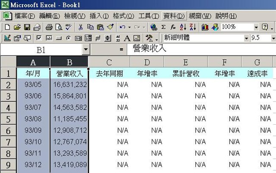Image resolution: width=276 pixels, height=173 pixels.
Task: Send workbook by e-mail using the envelope icon
Action: pos(37,27)
